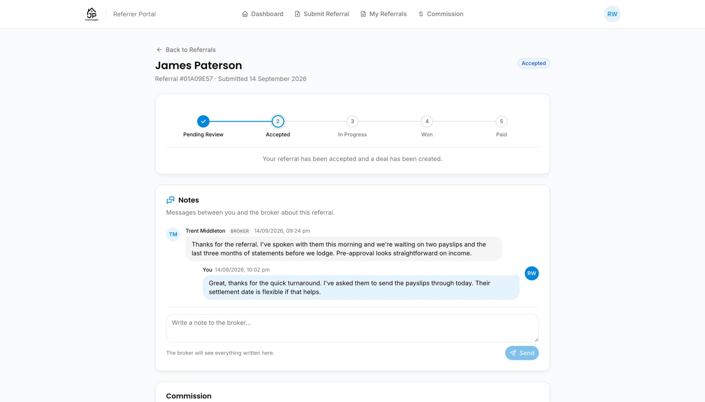The width and height of the screenshot is (705, 402).
Task: Click the 14/09/2026, 09:24 pm timestamp
Action: pyautogui.click(x=282, y=231)
